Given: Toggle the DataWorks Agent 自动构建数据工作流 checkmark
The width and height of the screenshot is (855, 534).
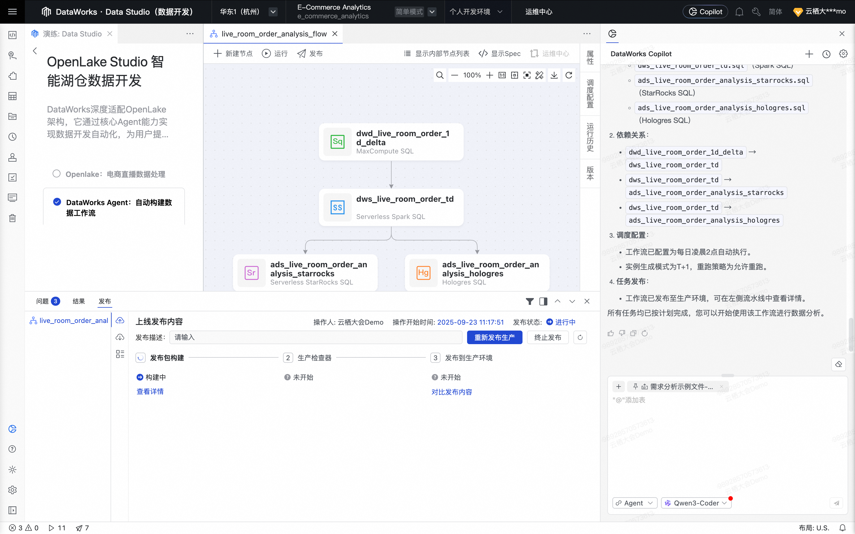Looking at the screenshot, I should click(x=57, y=202).
